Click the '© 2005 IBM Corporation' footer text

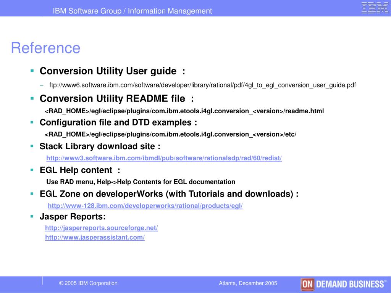point(88,283)
